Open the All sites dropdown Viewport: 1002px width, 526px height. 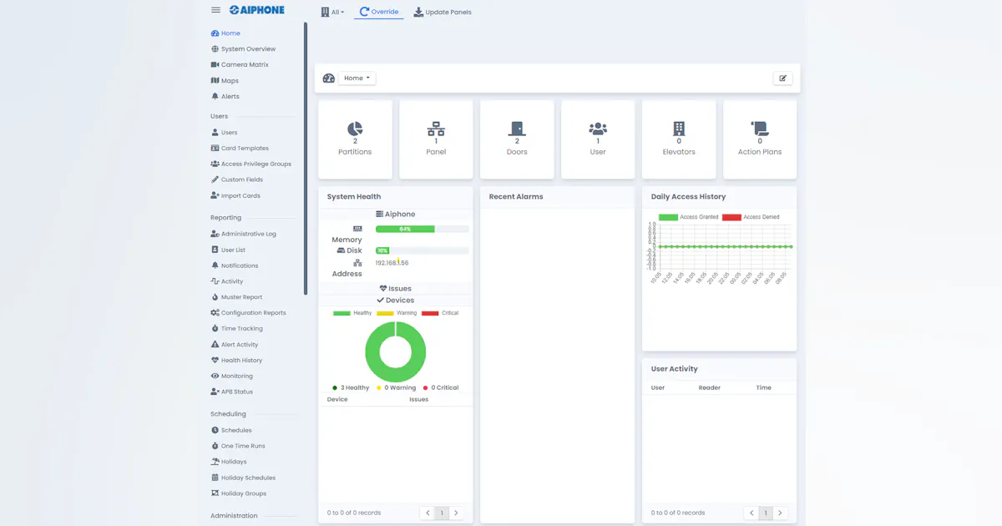pyautogui.click(x=332, y=13)
